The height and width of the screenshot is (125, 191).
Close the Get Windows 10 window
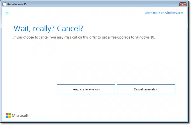click(183, 4)
